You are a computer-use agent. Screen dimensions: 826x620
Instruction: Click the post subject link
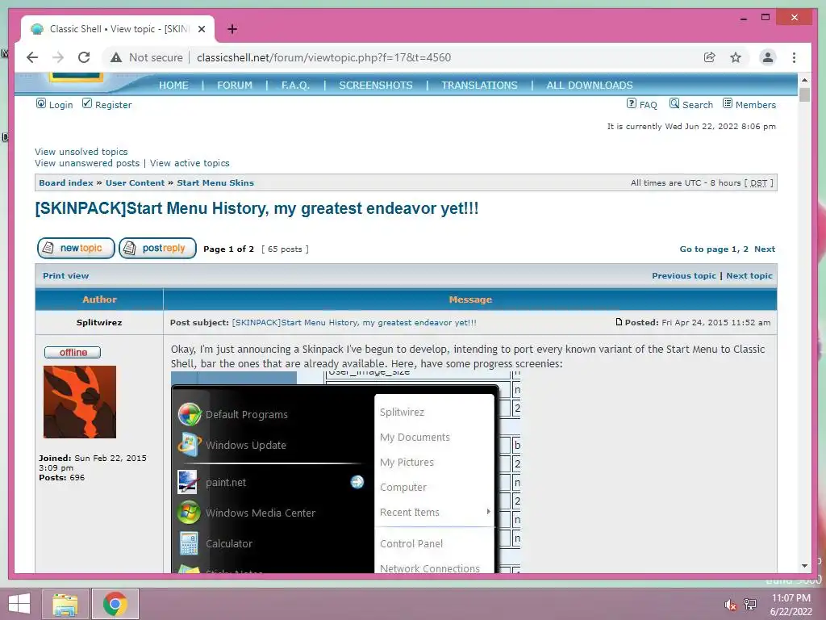click(354, 323)
